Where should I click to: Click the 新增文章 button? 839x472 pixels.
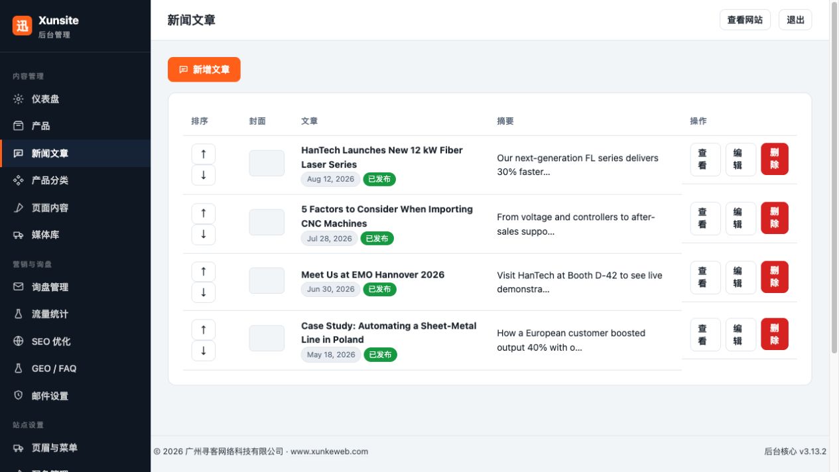204,70
